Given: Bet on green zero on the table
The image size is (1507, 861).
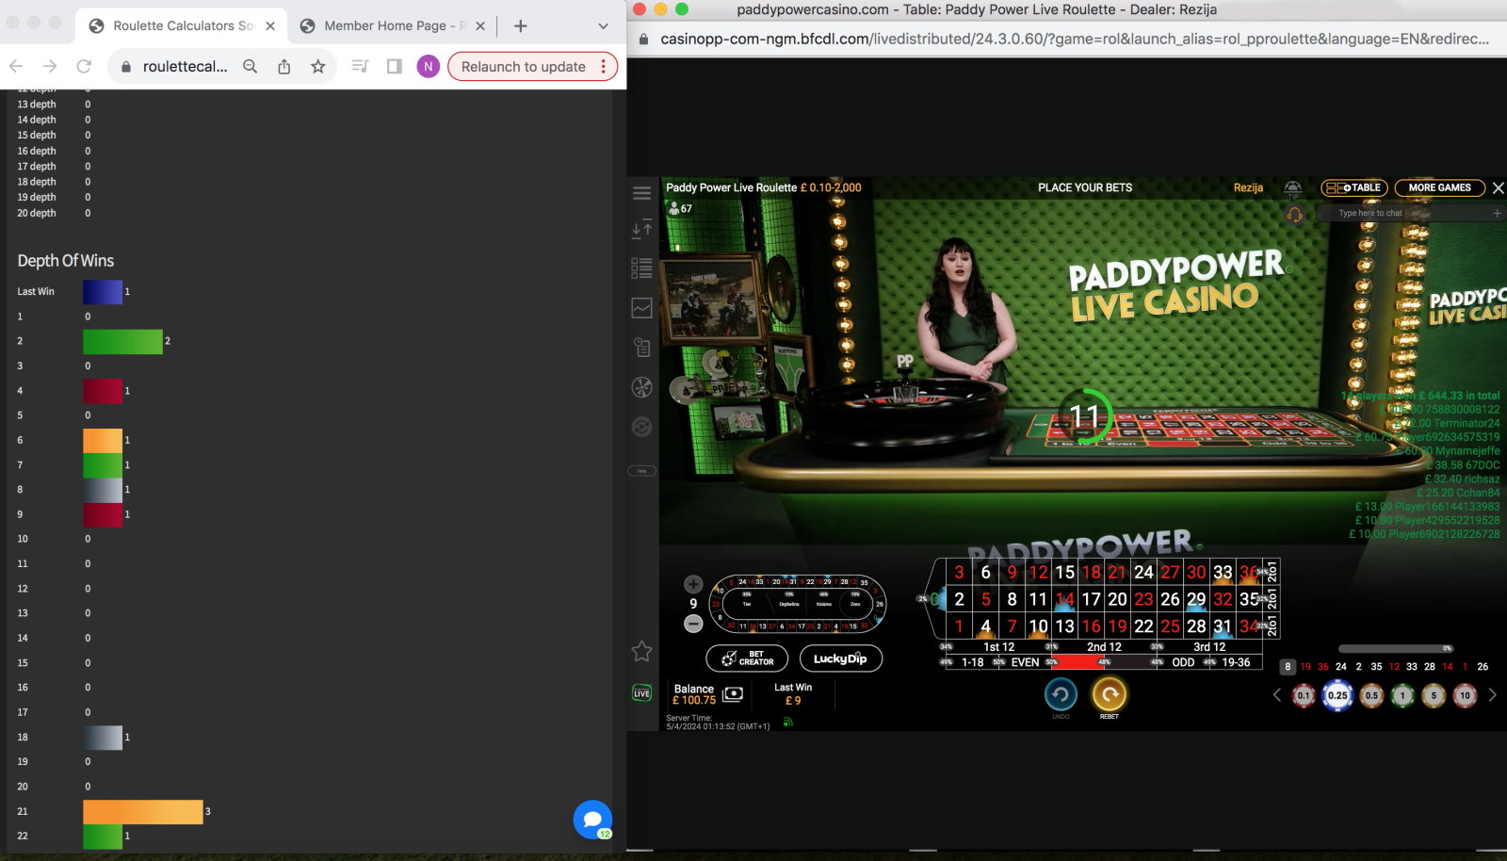Looking at the screenshot, I should [x=935, y=599].
